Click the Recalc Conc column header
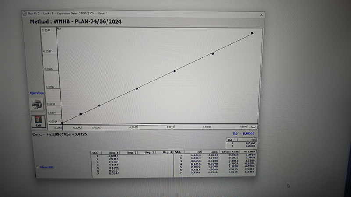 (x=230, y=151)
